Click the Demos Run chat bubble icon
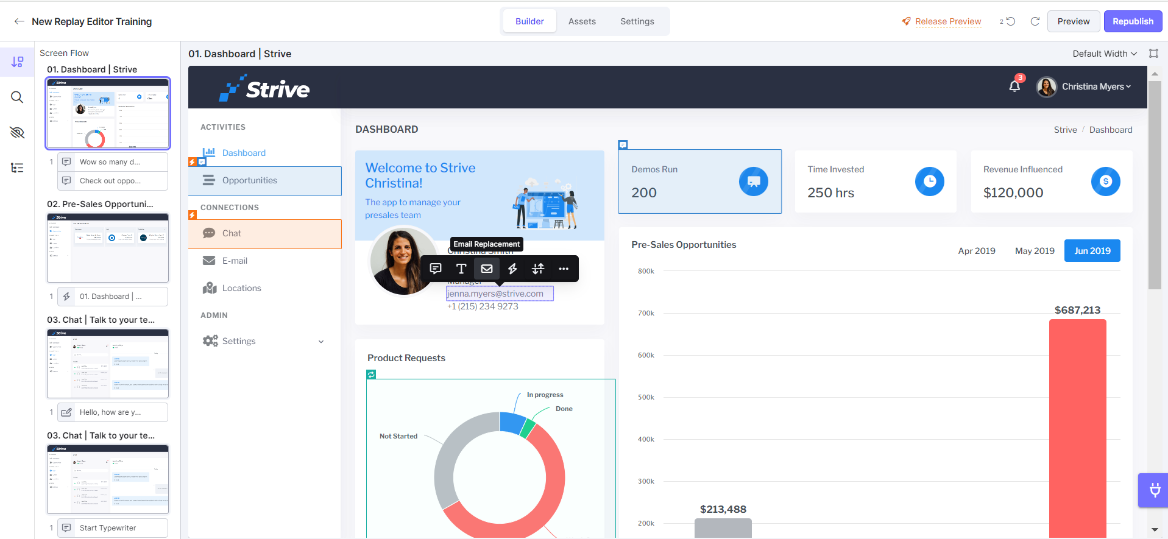 pyautogui.click(x=754, y=181)
